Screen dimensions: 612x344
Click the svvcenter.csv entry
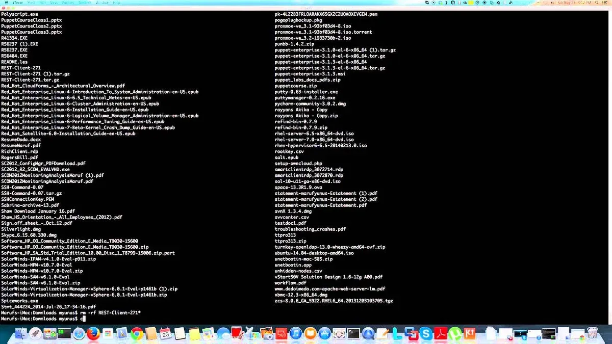click(292, 218)
